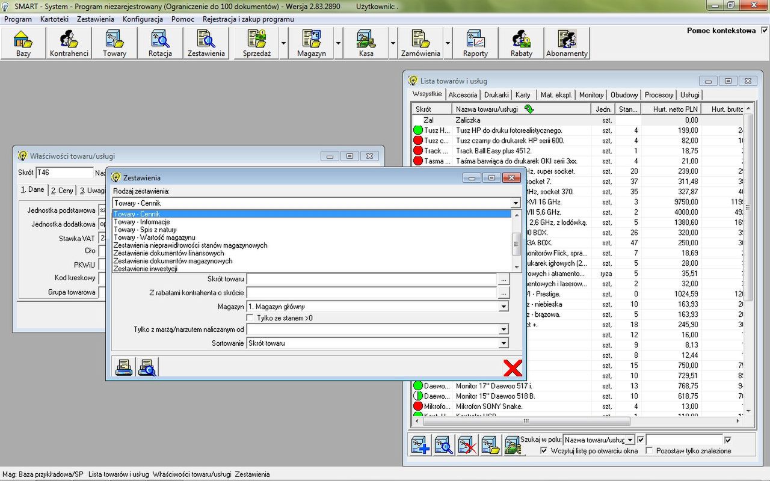Image resolution: width=770 pixels, height=481 pixels.
Task: Click the view item magnifier icon in Lista towarów
Action: click(444, 445)
